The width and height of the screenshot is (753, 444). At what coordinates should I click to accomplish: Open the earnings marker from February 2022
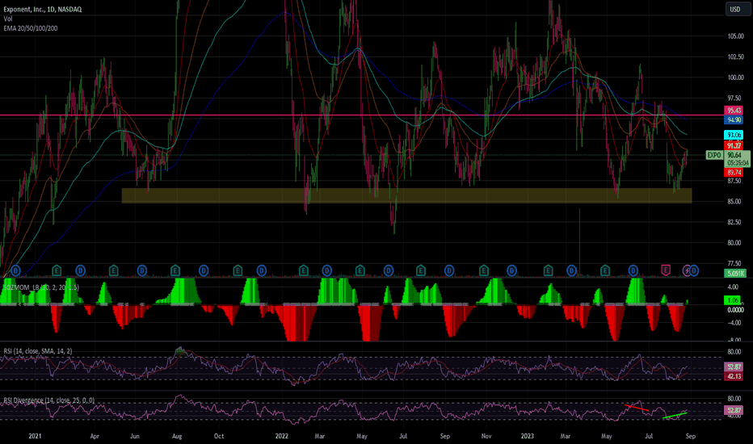(x=304, y=270)
